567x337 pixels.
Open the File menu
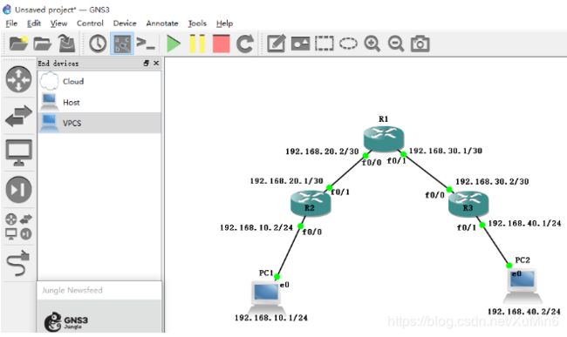click(11, 24)
